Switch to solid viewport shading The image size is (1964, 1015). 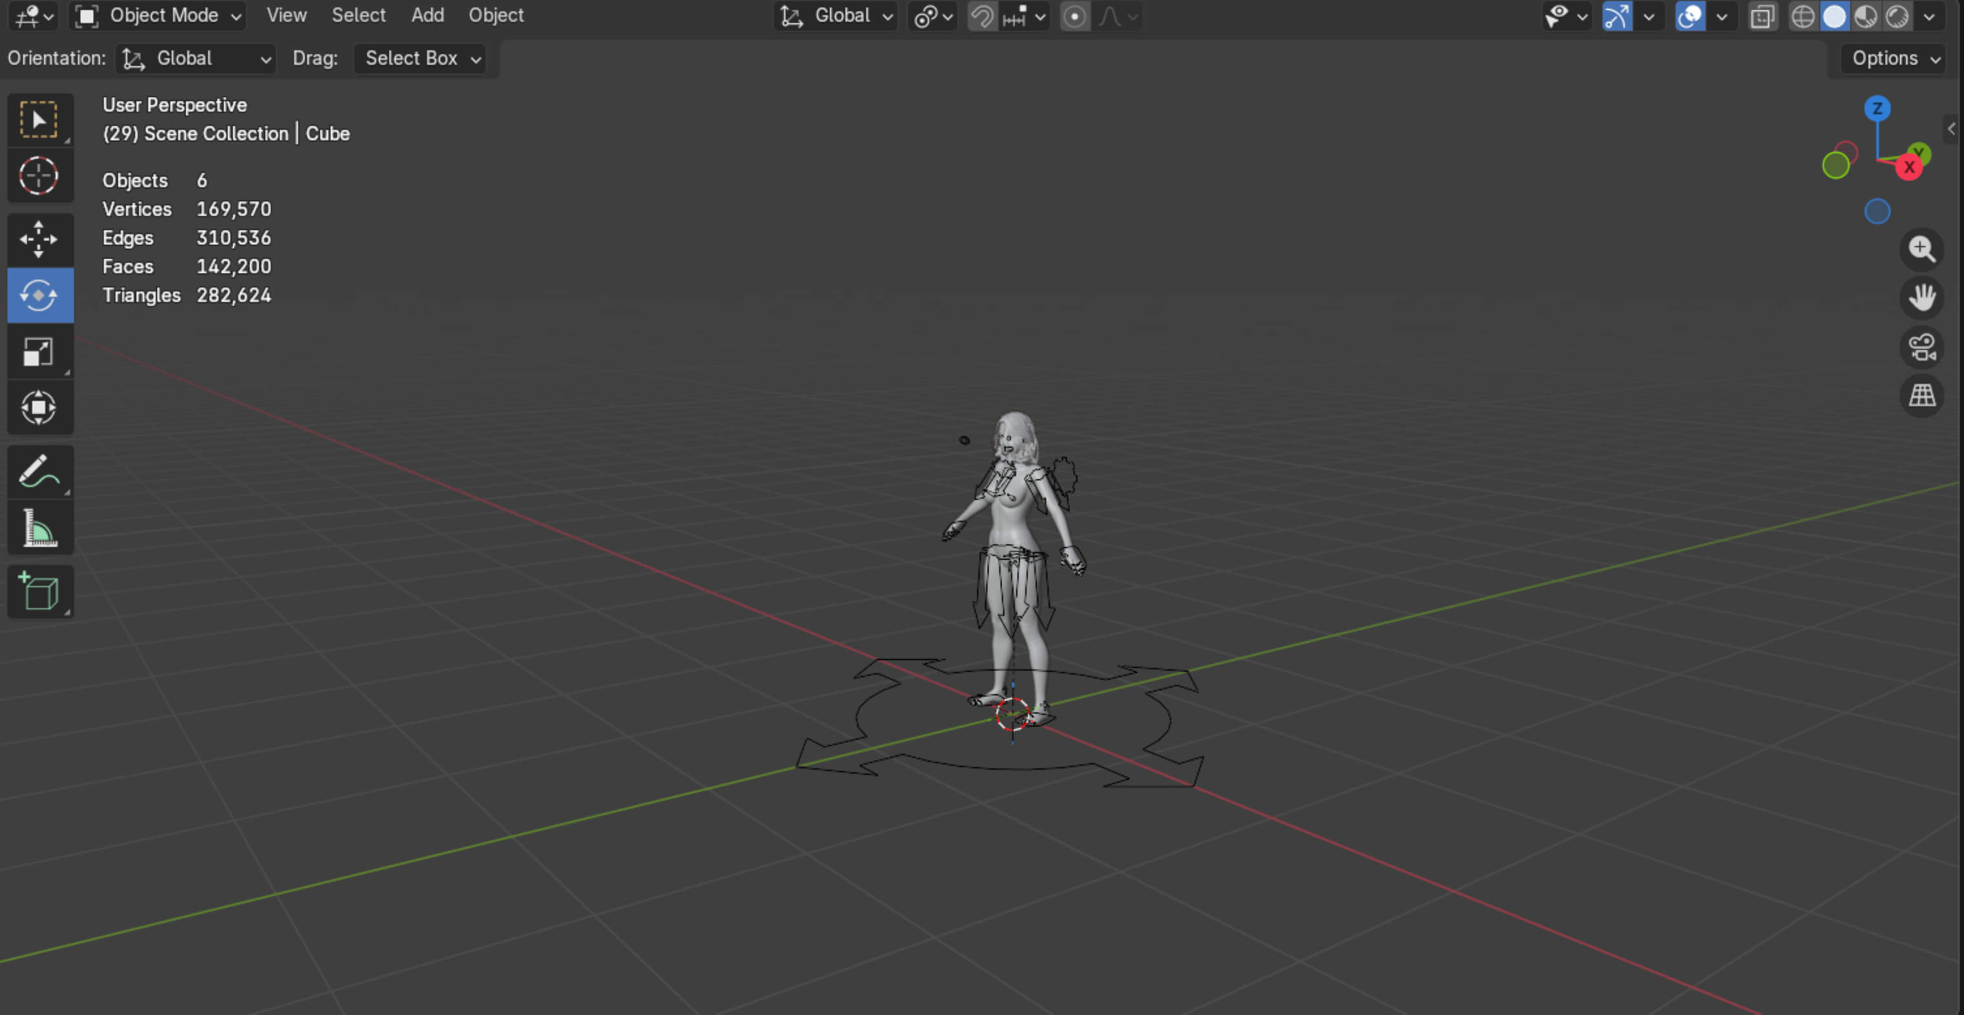[x=1834, y=16]
